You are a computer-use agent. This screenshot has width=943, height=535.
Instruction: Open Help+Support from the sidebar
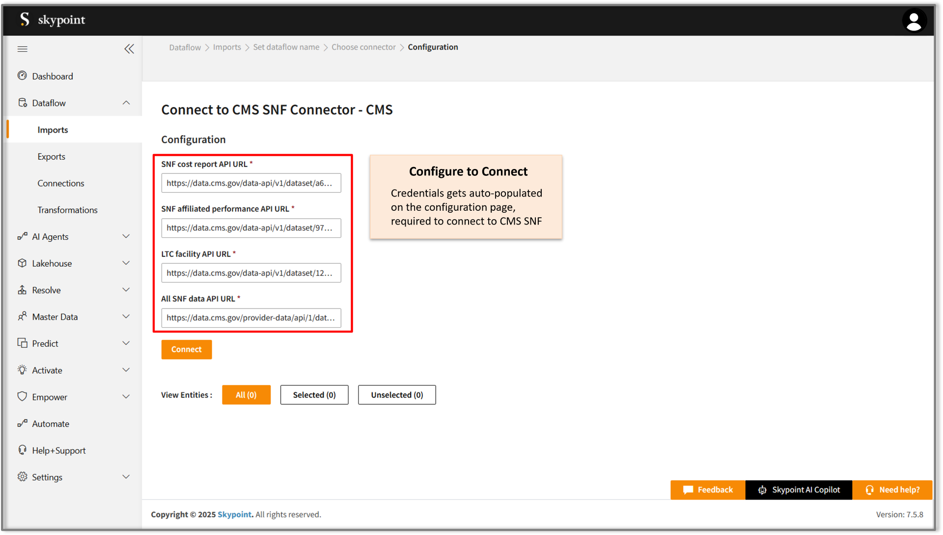(x=58, y=450)
